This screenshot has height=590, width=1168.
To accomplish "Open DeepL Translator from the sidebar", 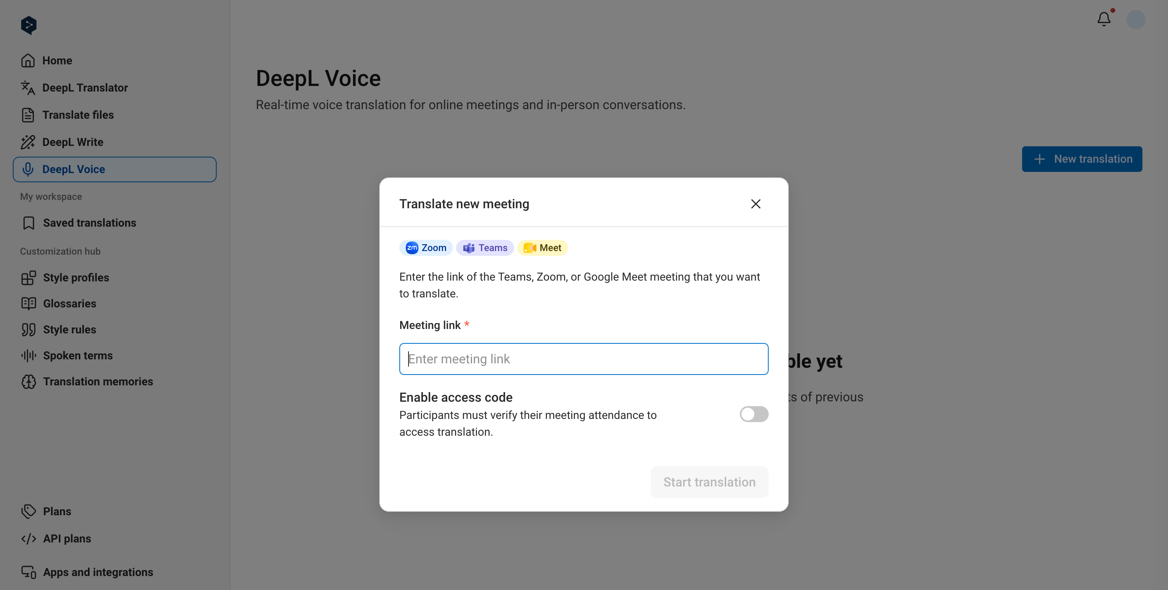I will [114, 88].
